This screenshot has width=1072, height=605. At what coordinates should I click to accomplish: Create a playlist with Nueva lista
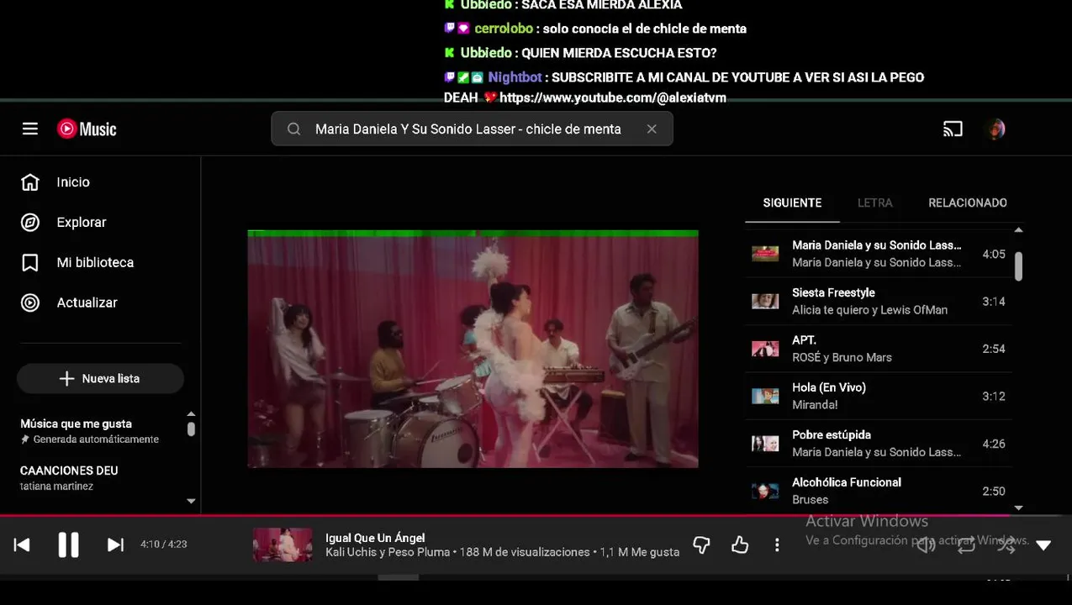tap(100, 379)
